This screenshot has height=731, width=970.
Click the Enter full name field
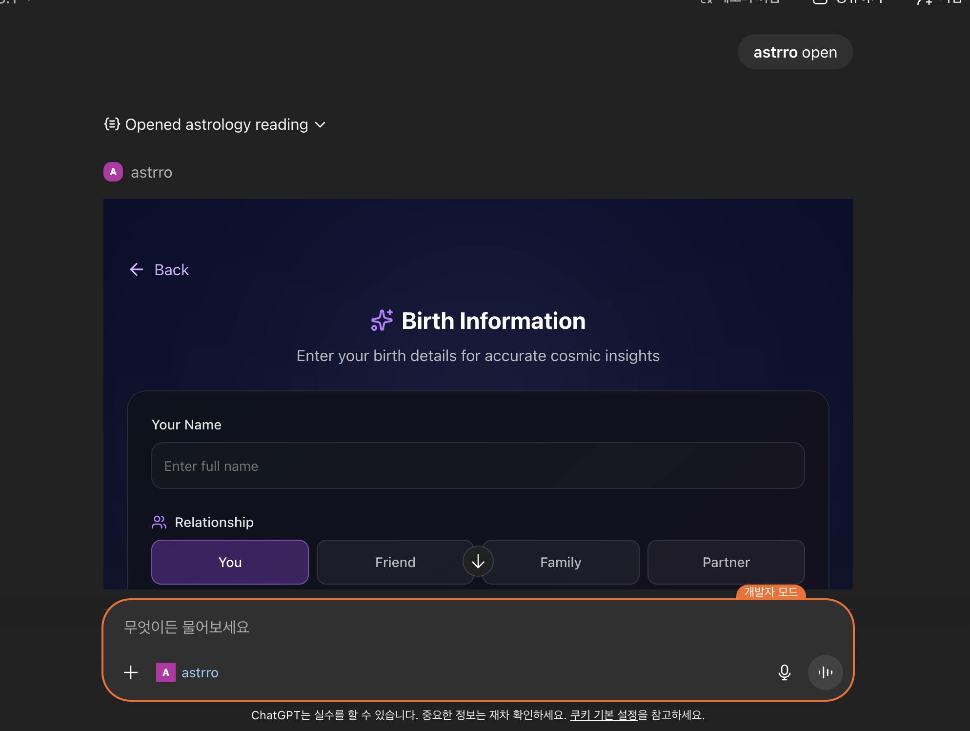[478, 466]
